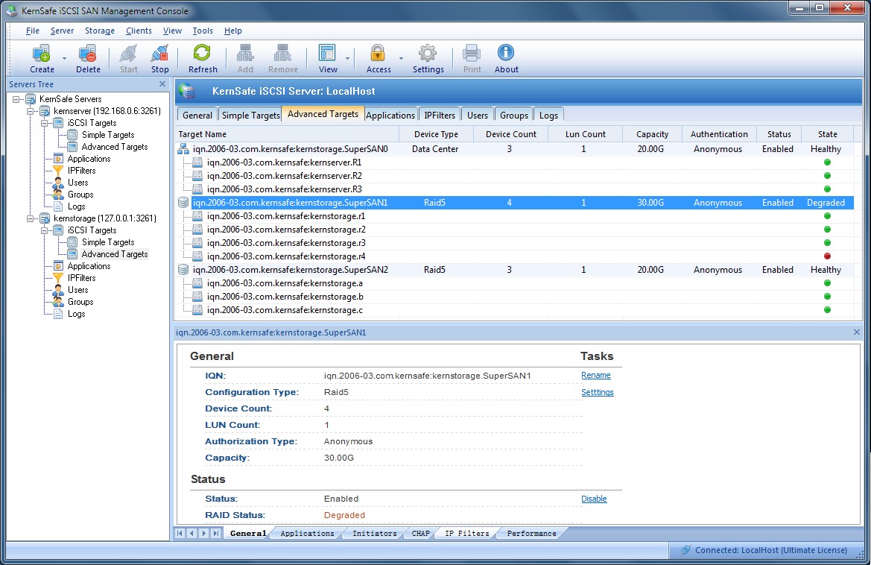The height and width of the screenshot is (565, 871).
Task: Close the Servers Tree panel
Action: pyautogui.click(x=162, y=84)
